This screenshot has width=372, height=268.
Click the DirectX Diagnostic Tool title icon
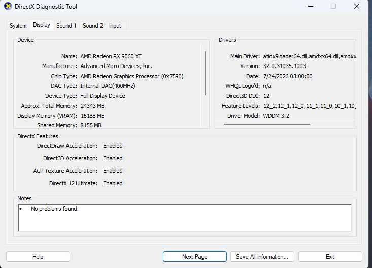(8, 6)
